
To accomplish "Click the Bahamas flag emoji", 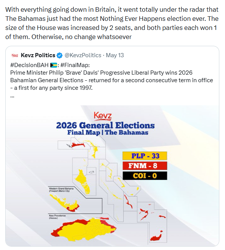I will 54,65.
